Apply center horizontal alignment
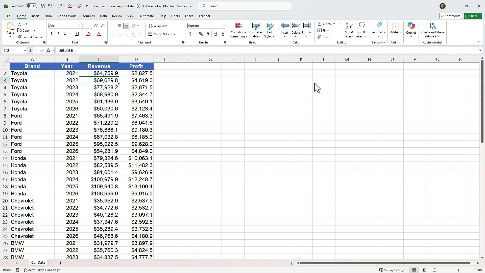 [x=119, y=34]
